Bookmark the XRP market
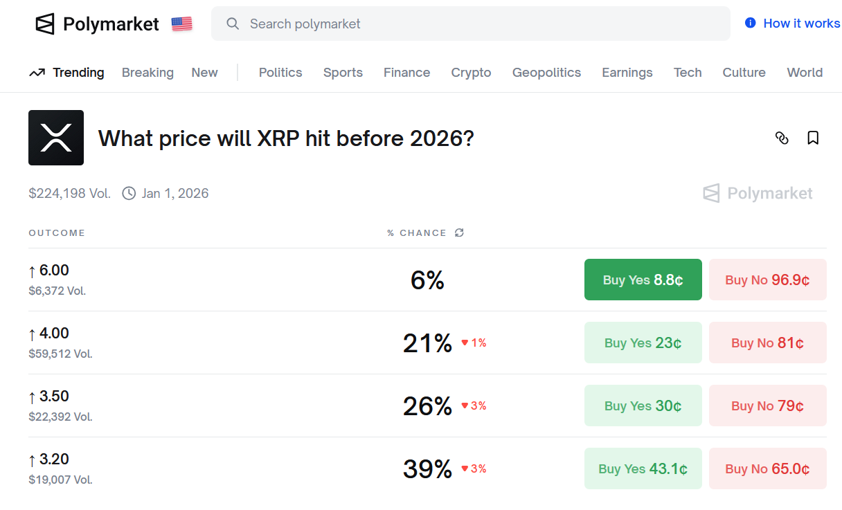The width and height of the screenshot is (842, 510). [813, 138]
